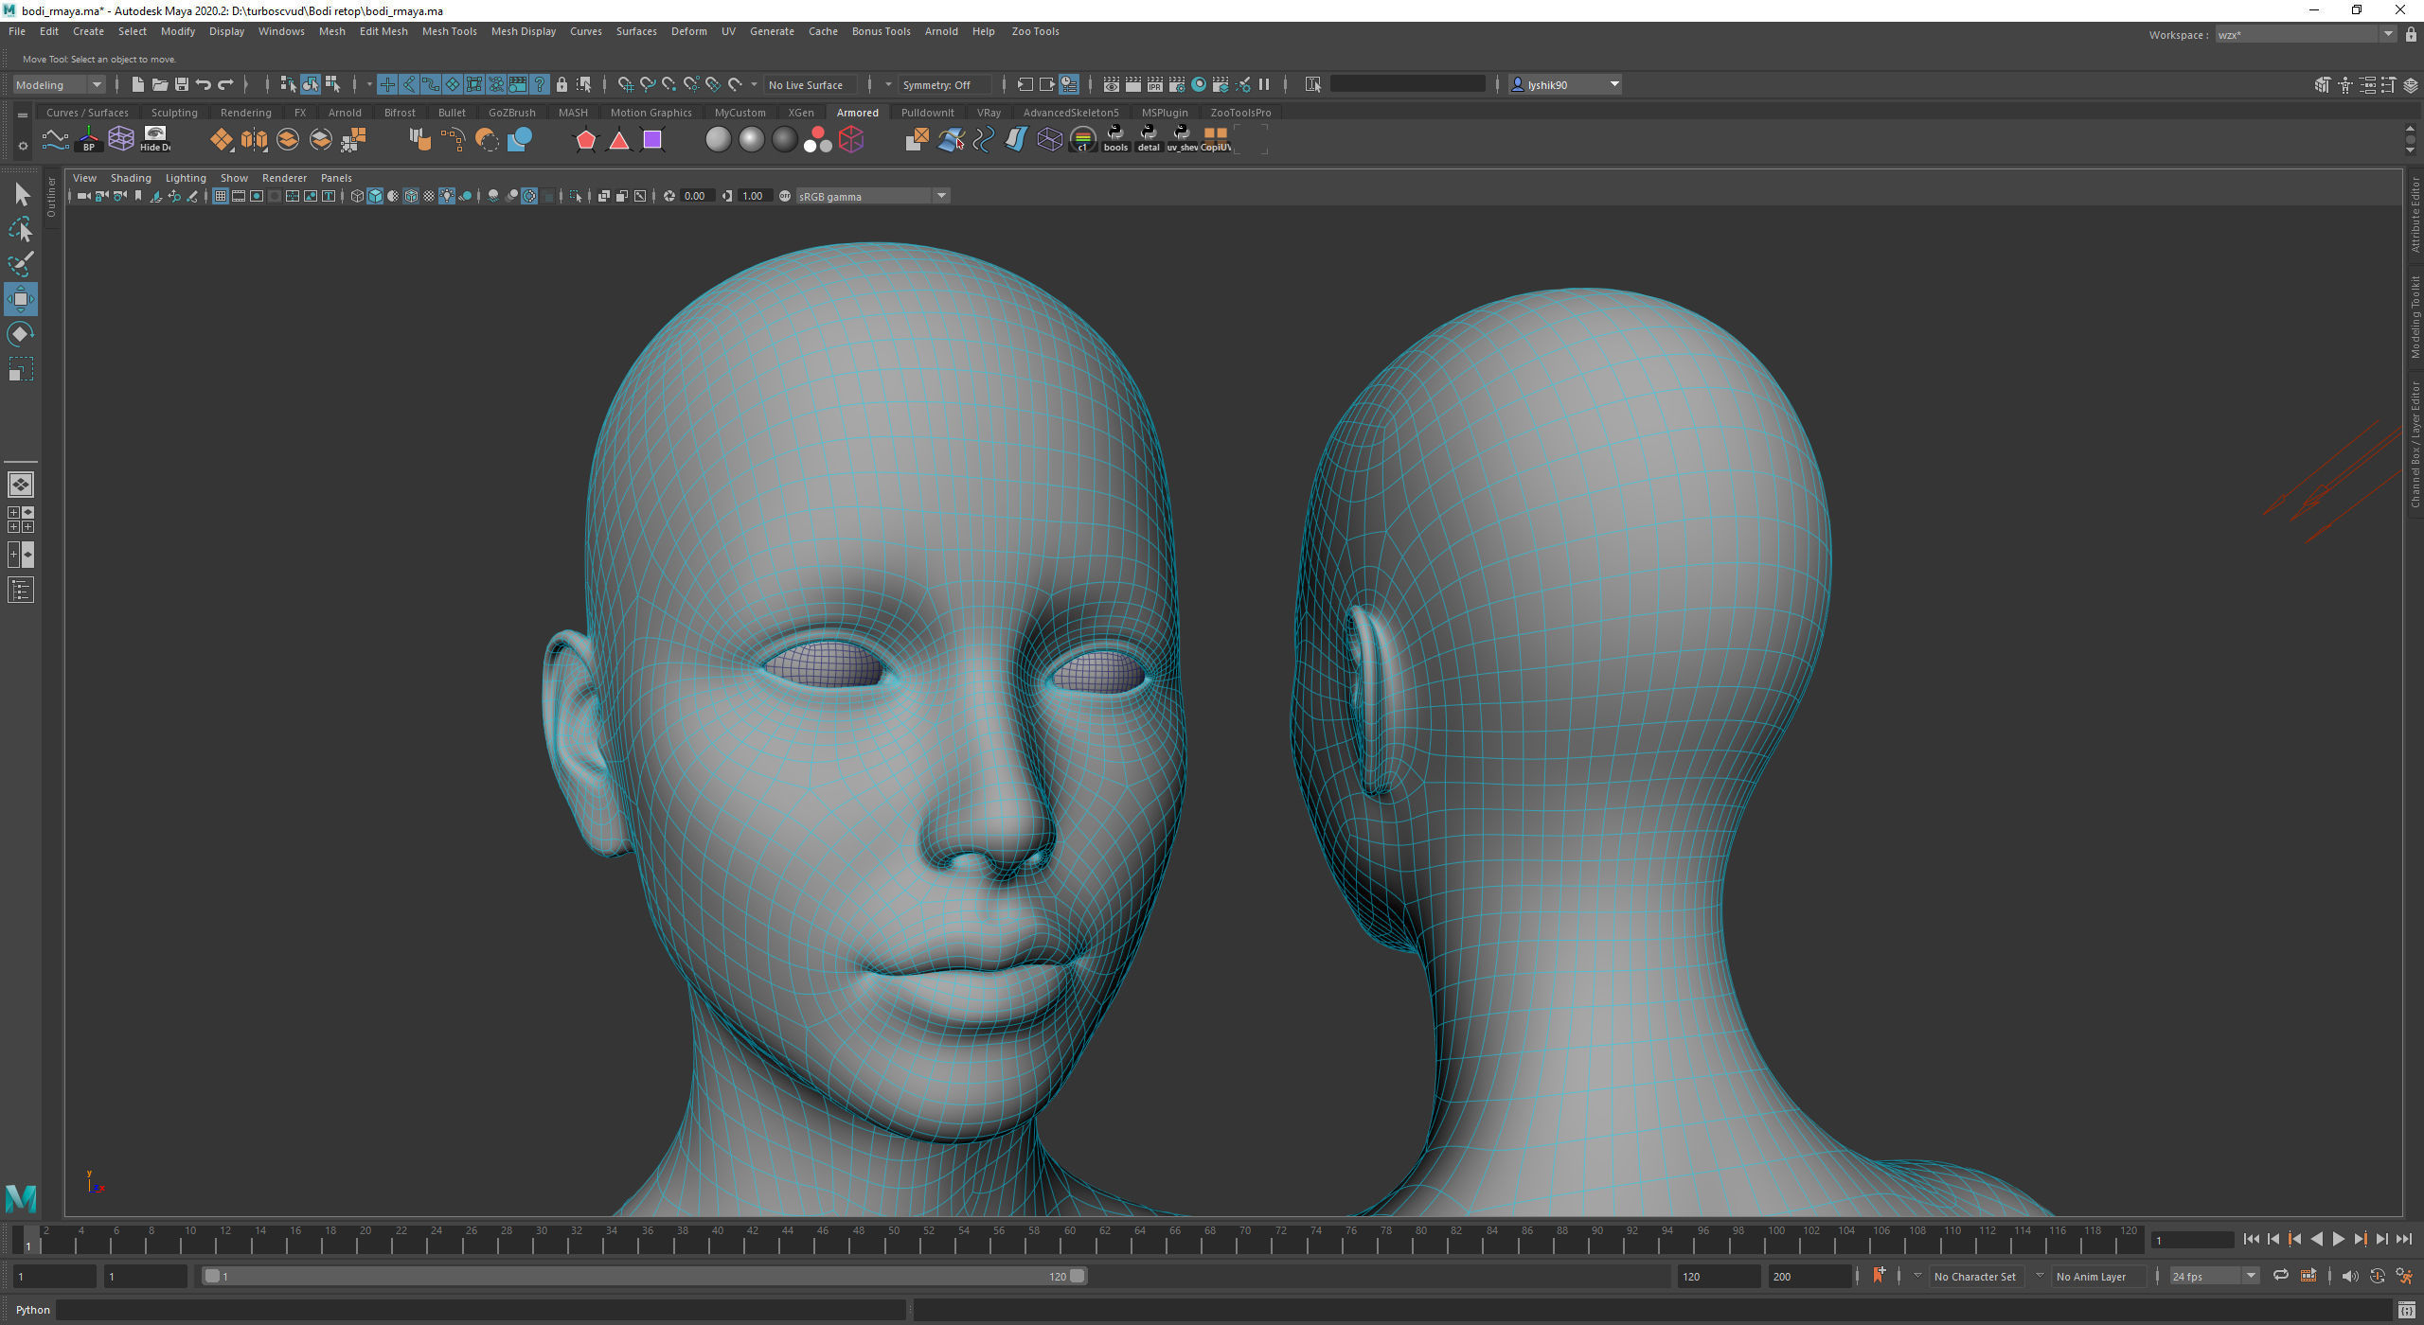This screenshot has width=2424, height=1325.
Task: Open the Symmetry options arrow
Action: coord(888,84)
